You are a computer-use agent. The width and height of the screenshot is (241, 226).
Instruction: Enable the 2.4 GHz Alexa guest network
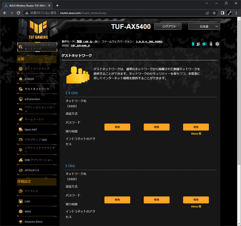(196, 127)
